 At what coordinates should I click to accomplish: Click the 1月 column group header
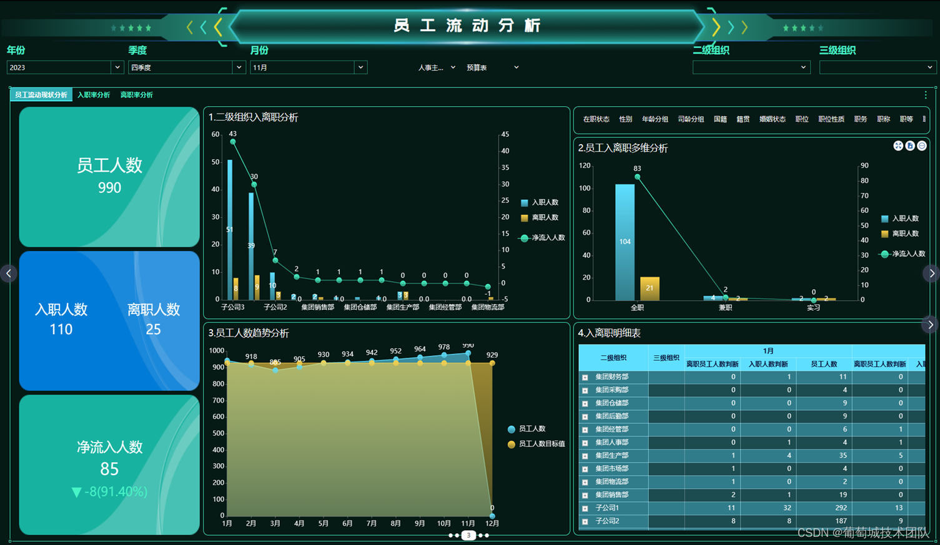coord(768,351)
